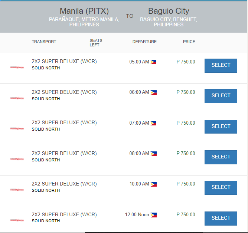Click the Seats Left column header
This screenshot has height=233, width=248.
pyautogui.click(x=96, y=43)
